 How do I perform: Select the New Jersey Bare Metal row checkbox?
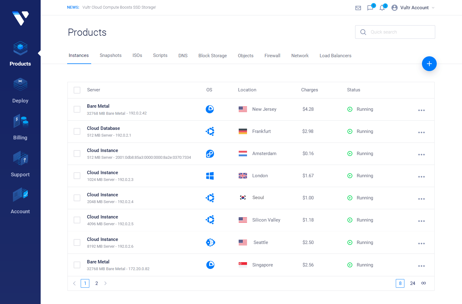pyautogui.click(x=77, y=109)
